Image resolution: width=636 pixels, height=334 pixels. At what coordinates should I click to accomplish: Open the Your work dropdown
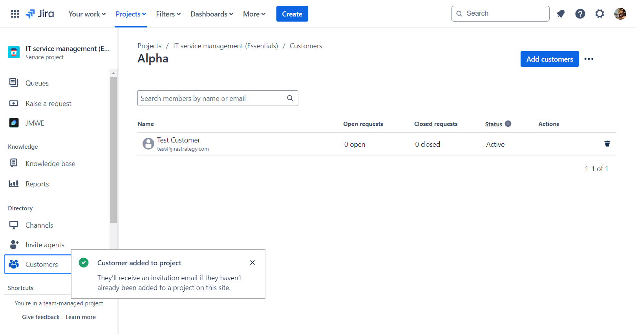coord(86,14)
